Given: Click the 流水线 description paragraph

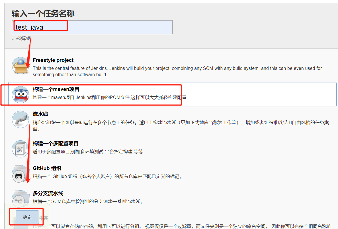Looking at the screenshot, I should pyautogui.click(x=181, y=125).
